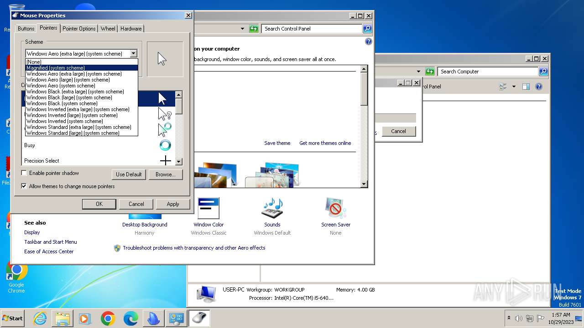
Task: Apply mouse pointer changes
Action: [173, 204]
